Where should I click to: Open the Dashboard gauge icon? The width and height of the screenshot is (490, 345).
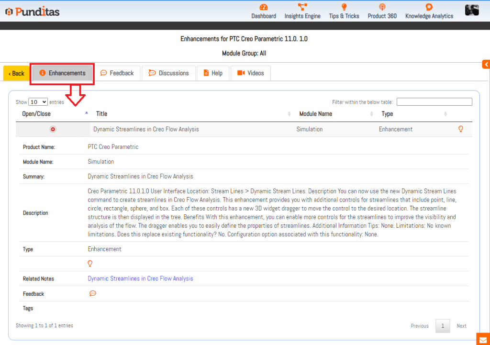264,7
